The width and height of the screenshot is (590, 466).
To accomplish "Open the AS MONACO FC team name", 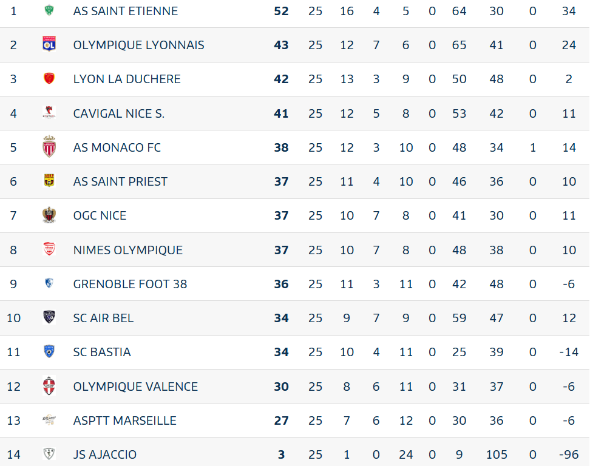I will click(x=117, y=147).
